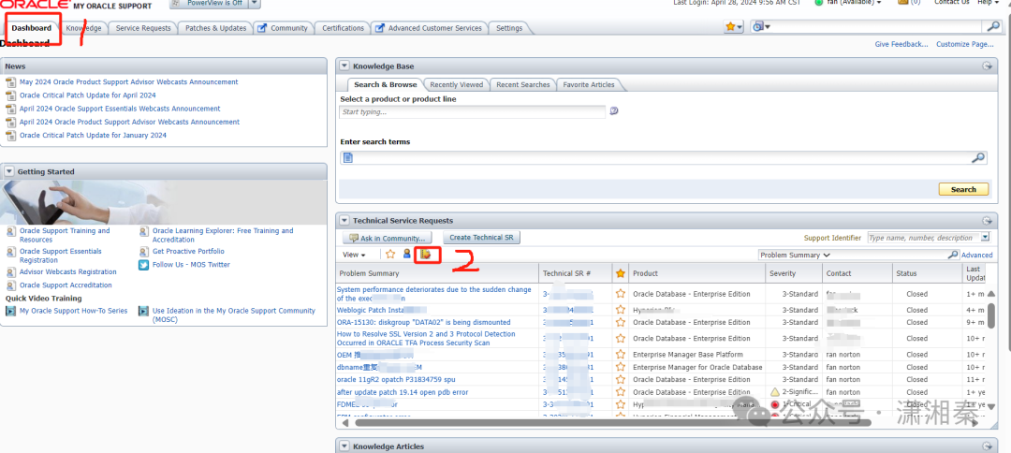Click warning triangle on after update patch row
Screen dimensions: 1011x453
[x=775, y=392]
